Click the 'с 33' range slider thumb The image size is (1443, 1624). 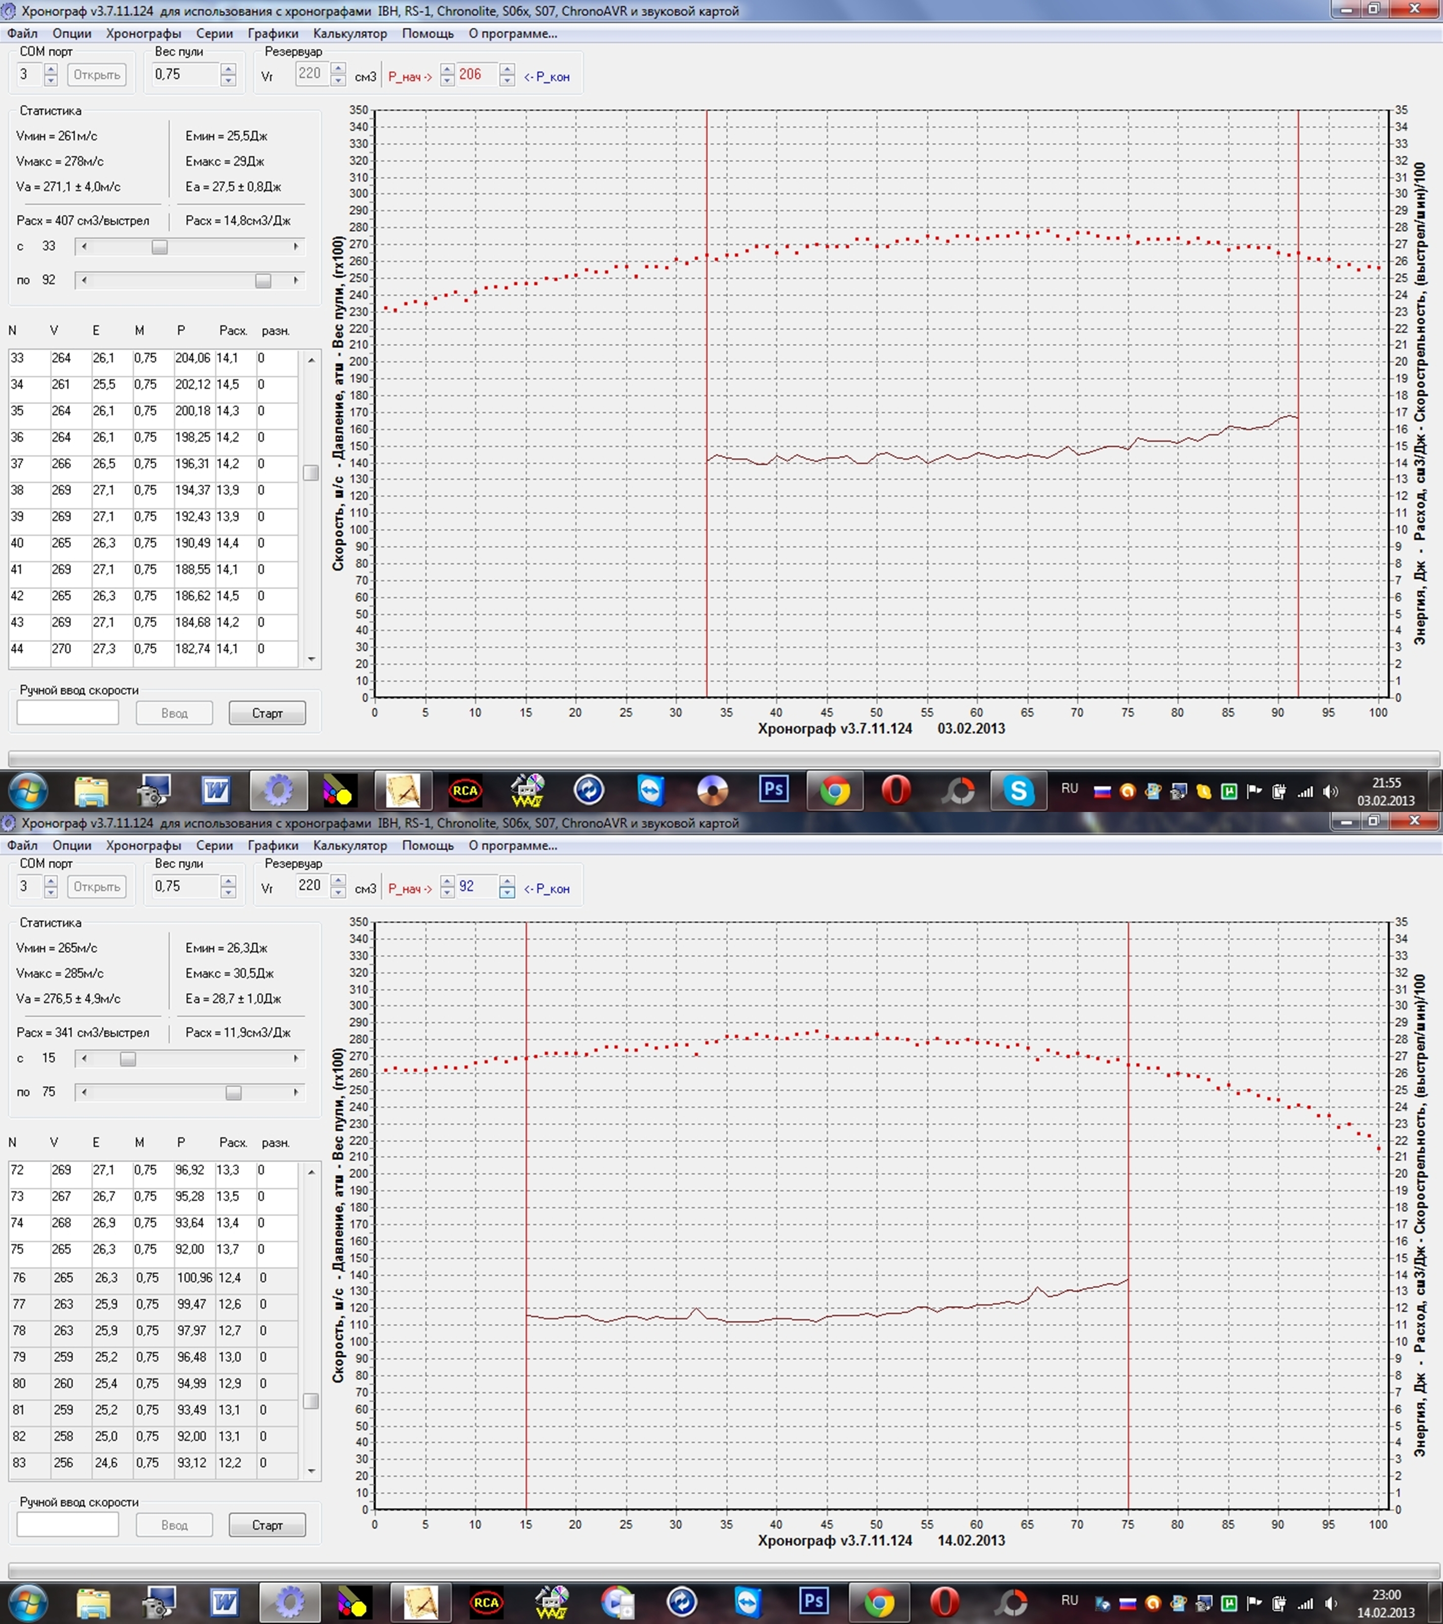159,247
